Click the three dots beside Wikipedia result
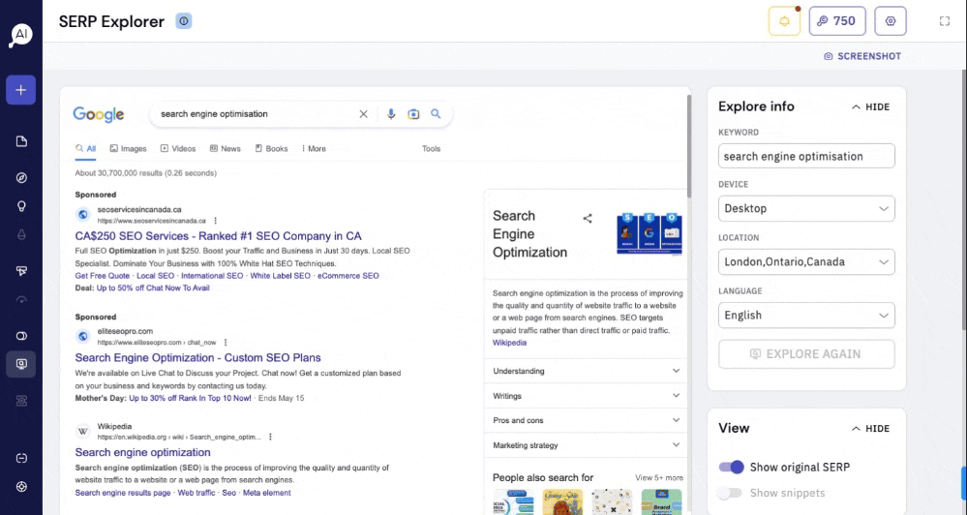 (x=270, y=437)
